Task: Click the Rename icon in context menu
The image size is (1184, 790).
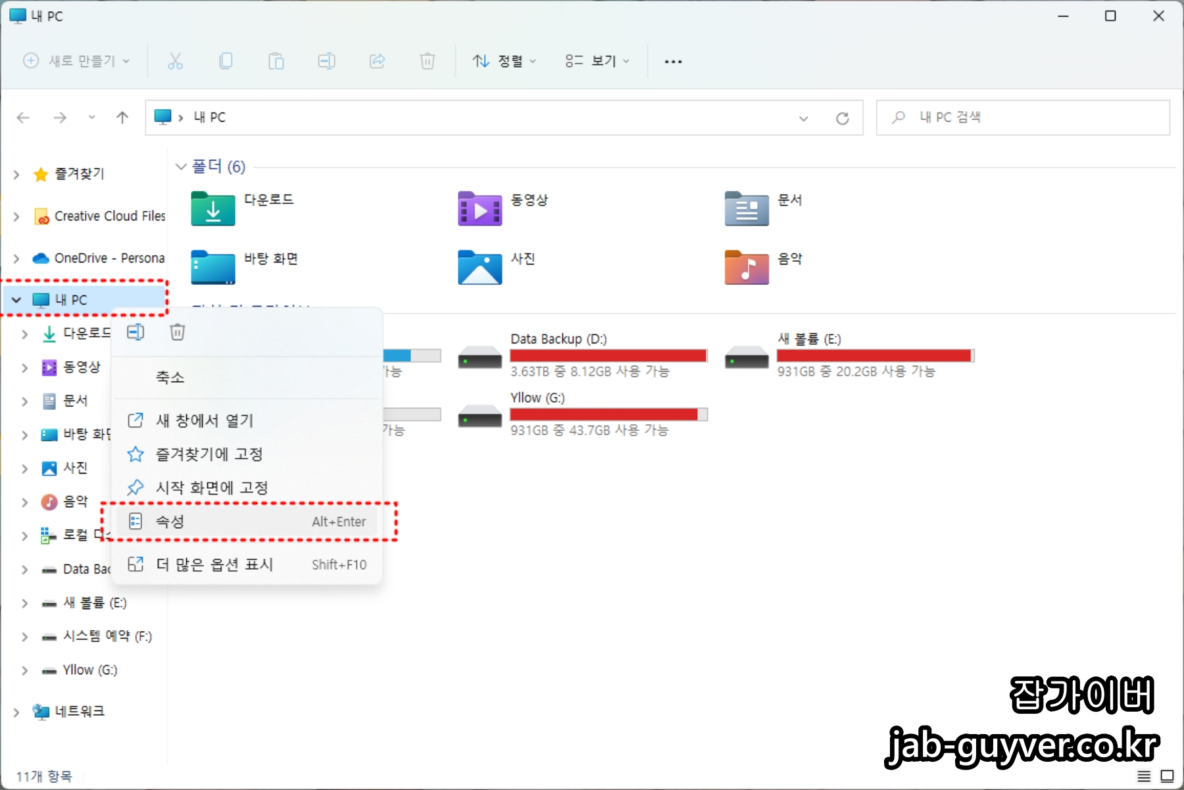Action: coord(136,332)
